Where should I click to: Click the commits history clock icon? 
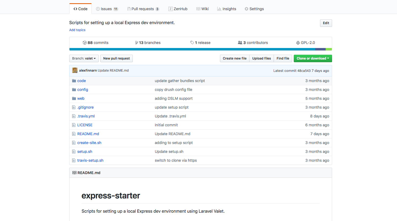point(85,43)
